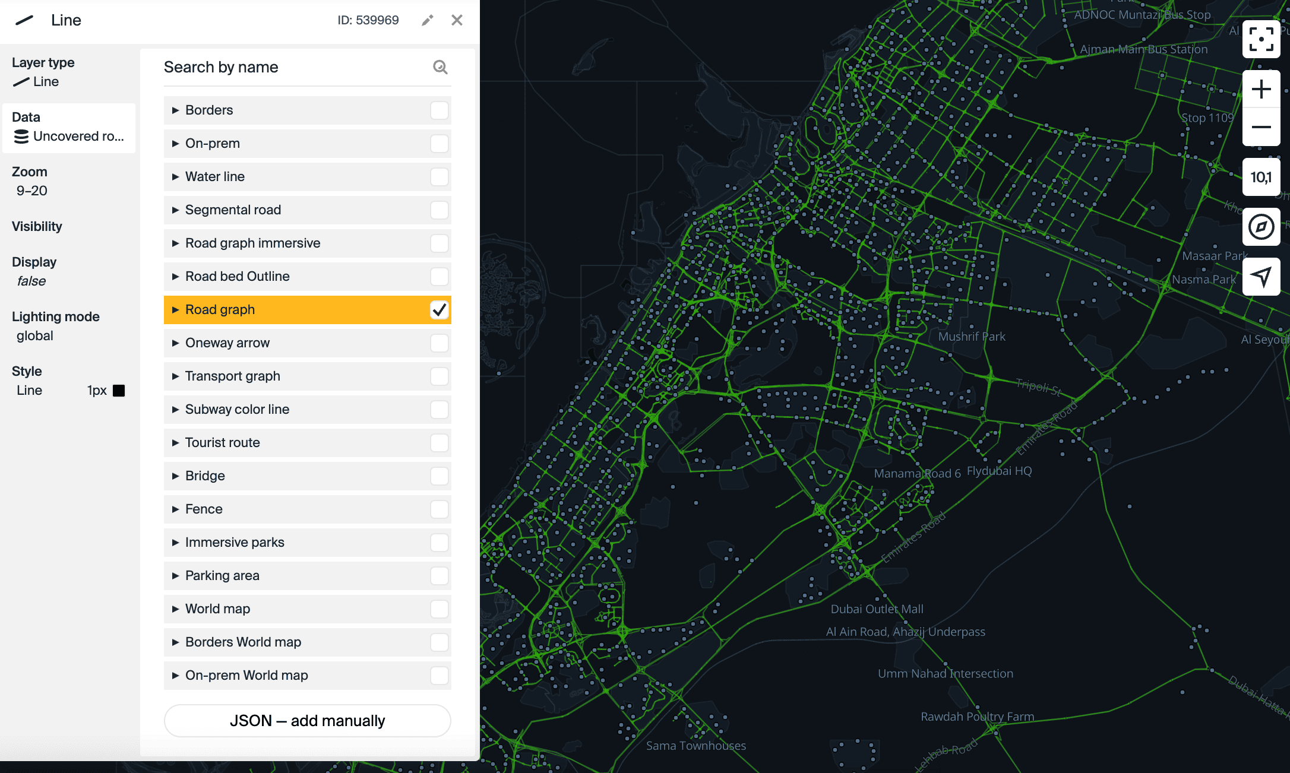This screenshot has height=773, width=1290.
Task: Zoom out with the minus button
Action: tap(1261, 127)
